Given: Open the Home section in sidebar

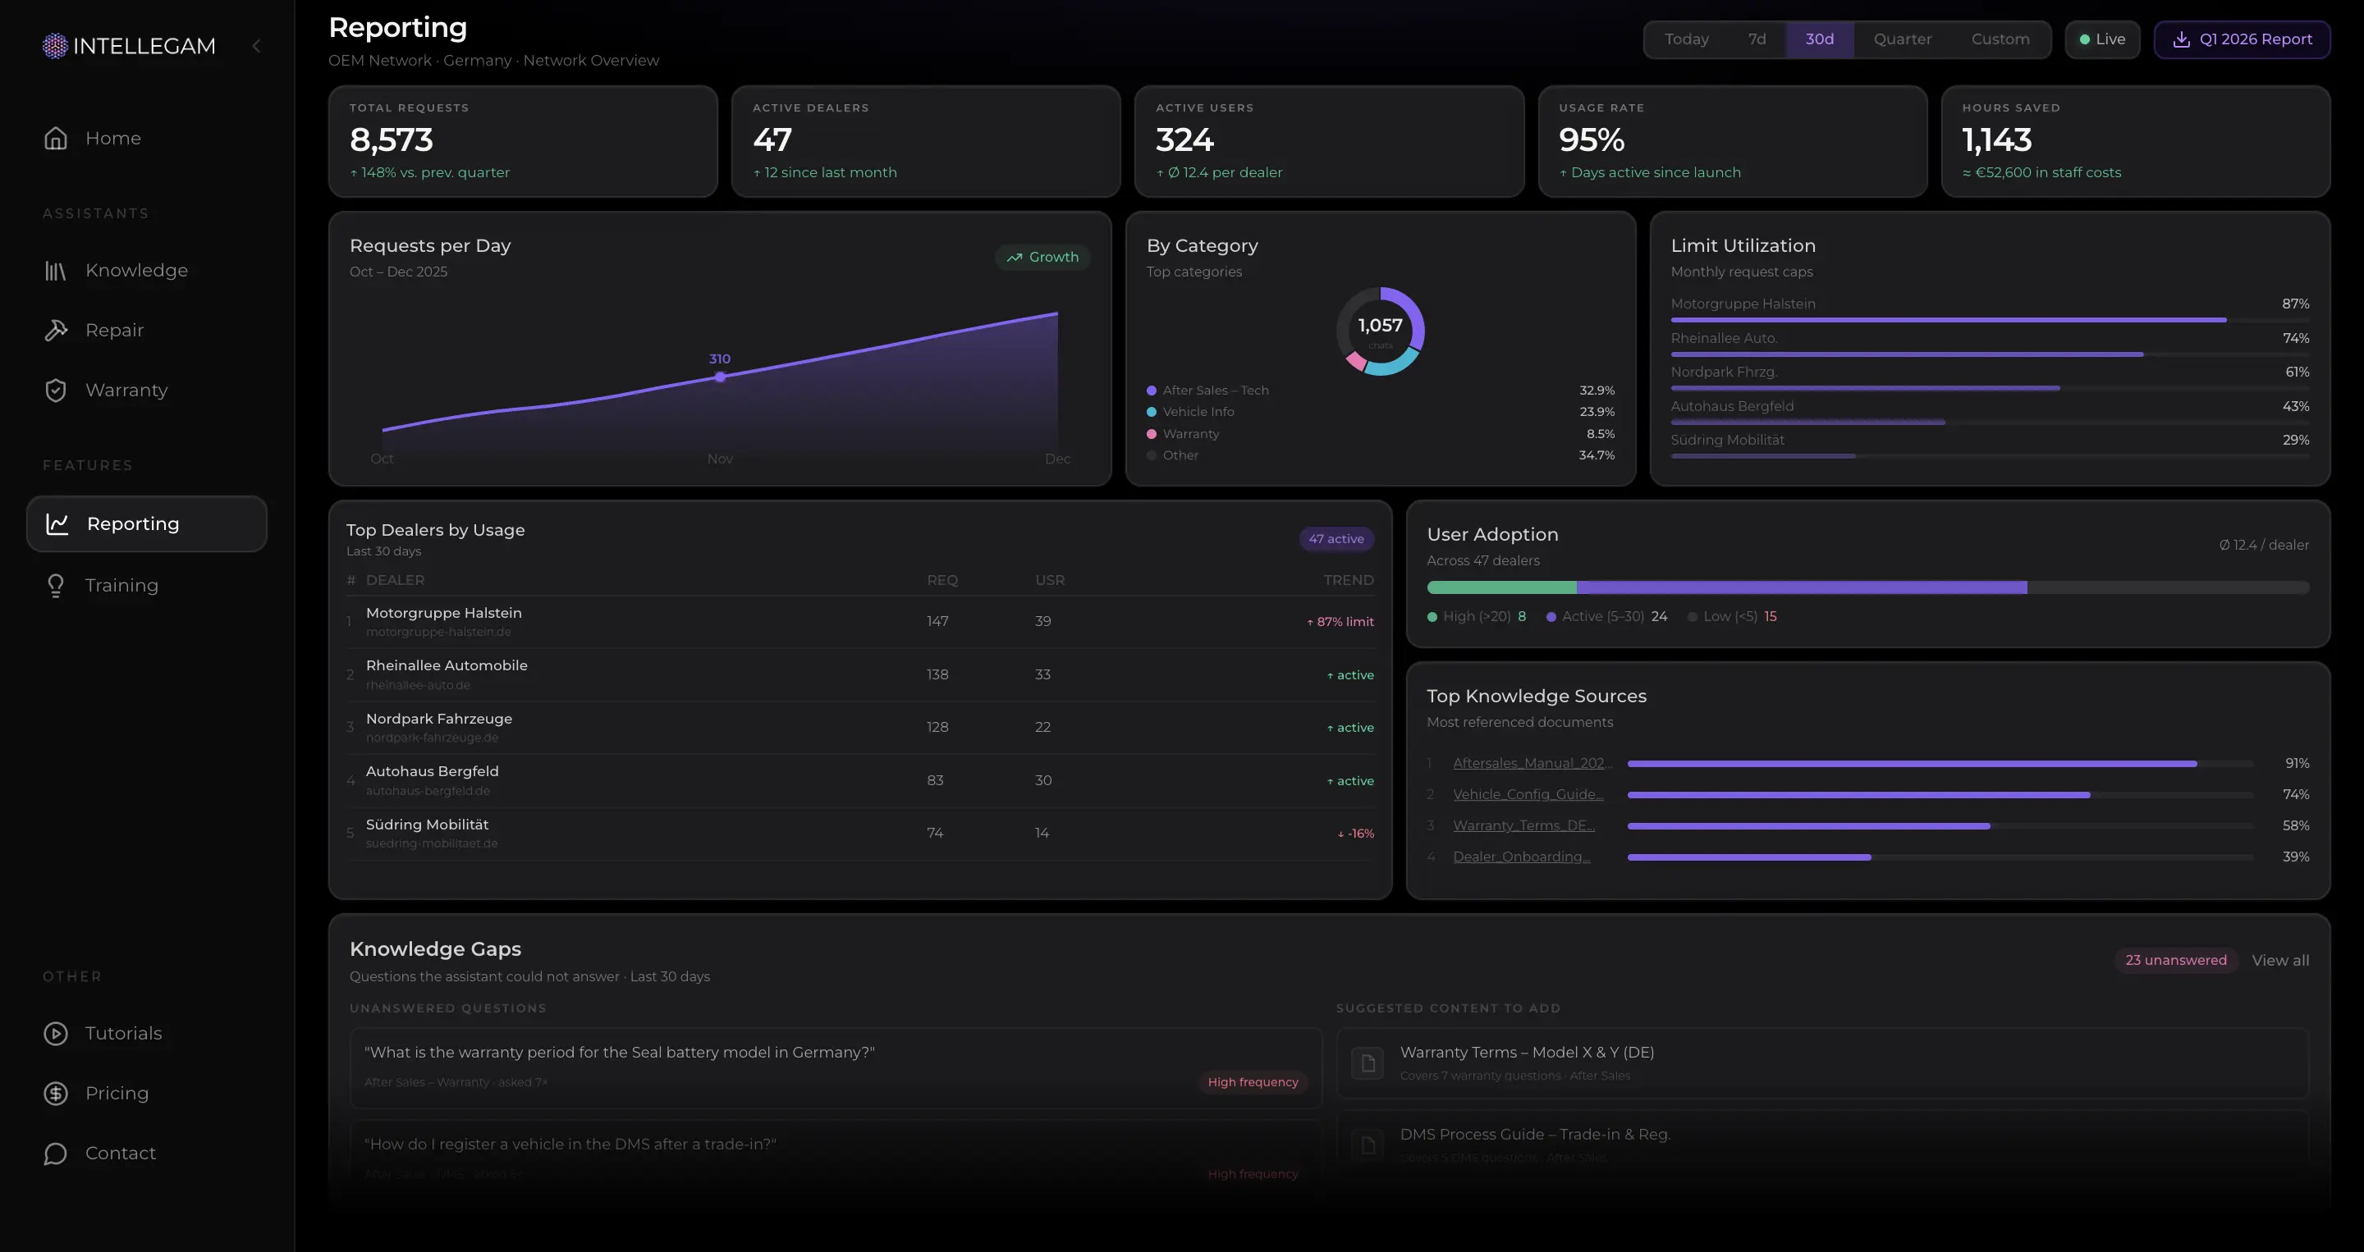Looking at the screenshot, I should click(113, 138).
